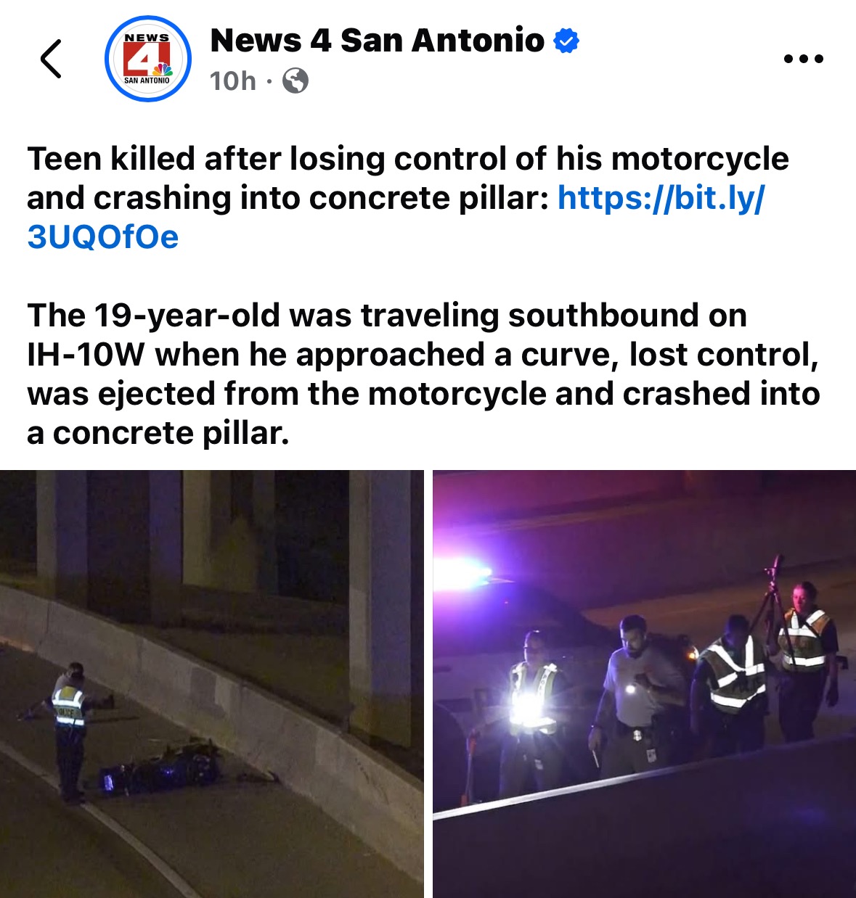Open the three-dot post options menu
The width and height of the screenshot is (856, 898).
pos(804,59)
